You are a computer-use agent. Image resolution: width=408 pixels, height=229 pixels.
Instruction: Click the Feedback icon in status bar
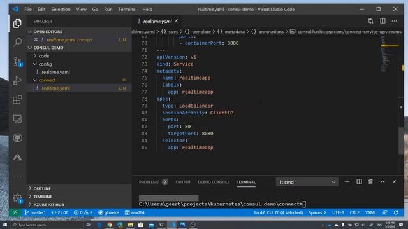click(384, 212)
